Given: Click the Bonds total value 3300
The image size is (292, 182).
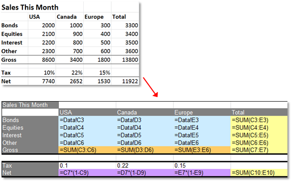Looking at the screenshot, I should click(132, 25).
